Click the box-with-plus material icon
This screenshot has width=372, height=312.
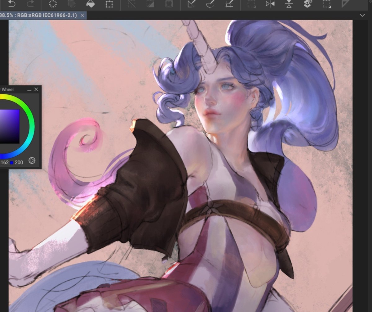pos(308,4)
